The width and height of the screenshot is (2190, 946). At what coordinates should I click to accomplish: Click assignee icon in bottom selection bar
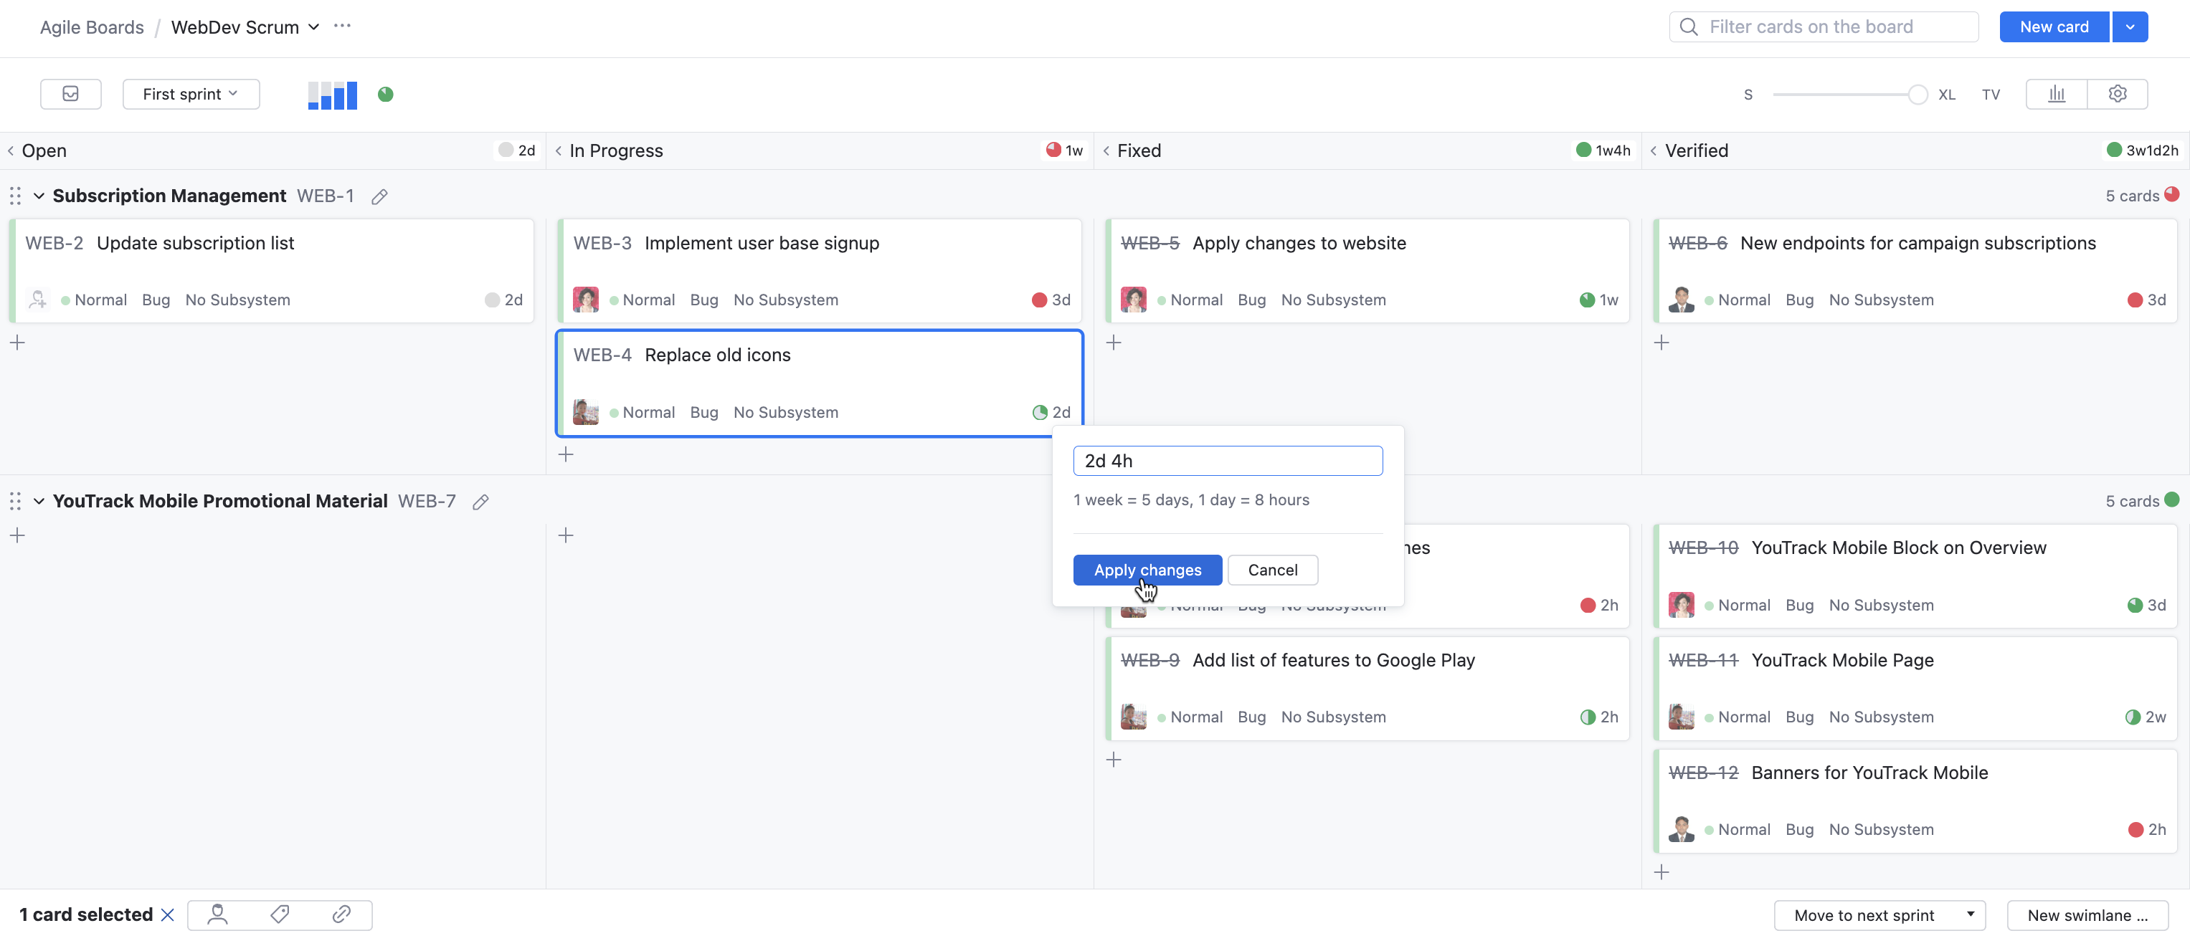(x=218, y=914)
